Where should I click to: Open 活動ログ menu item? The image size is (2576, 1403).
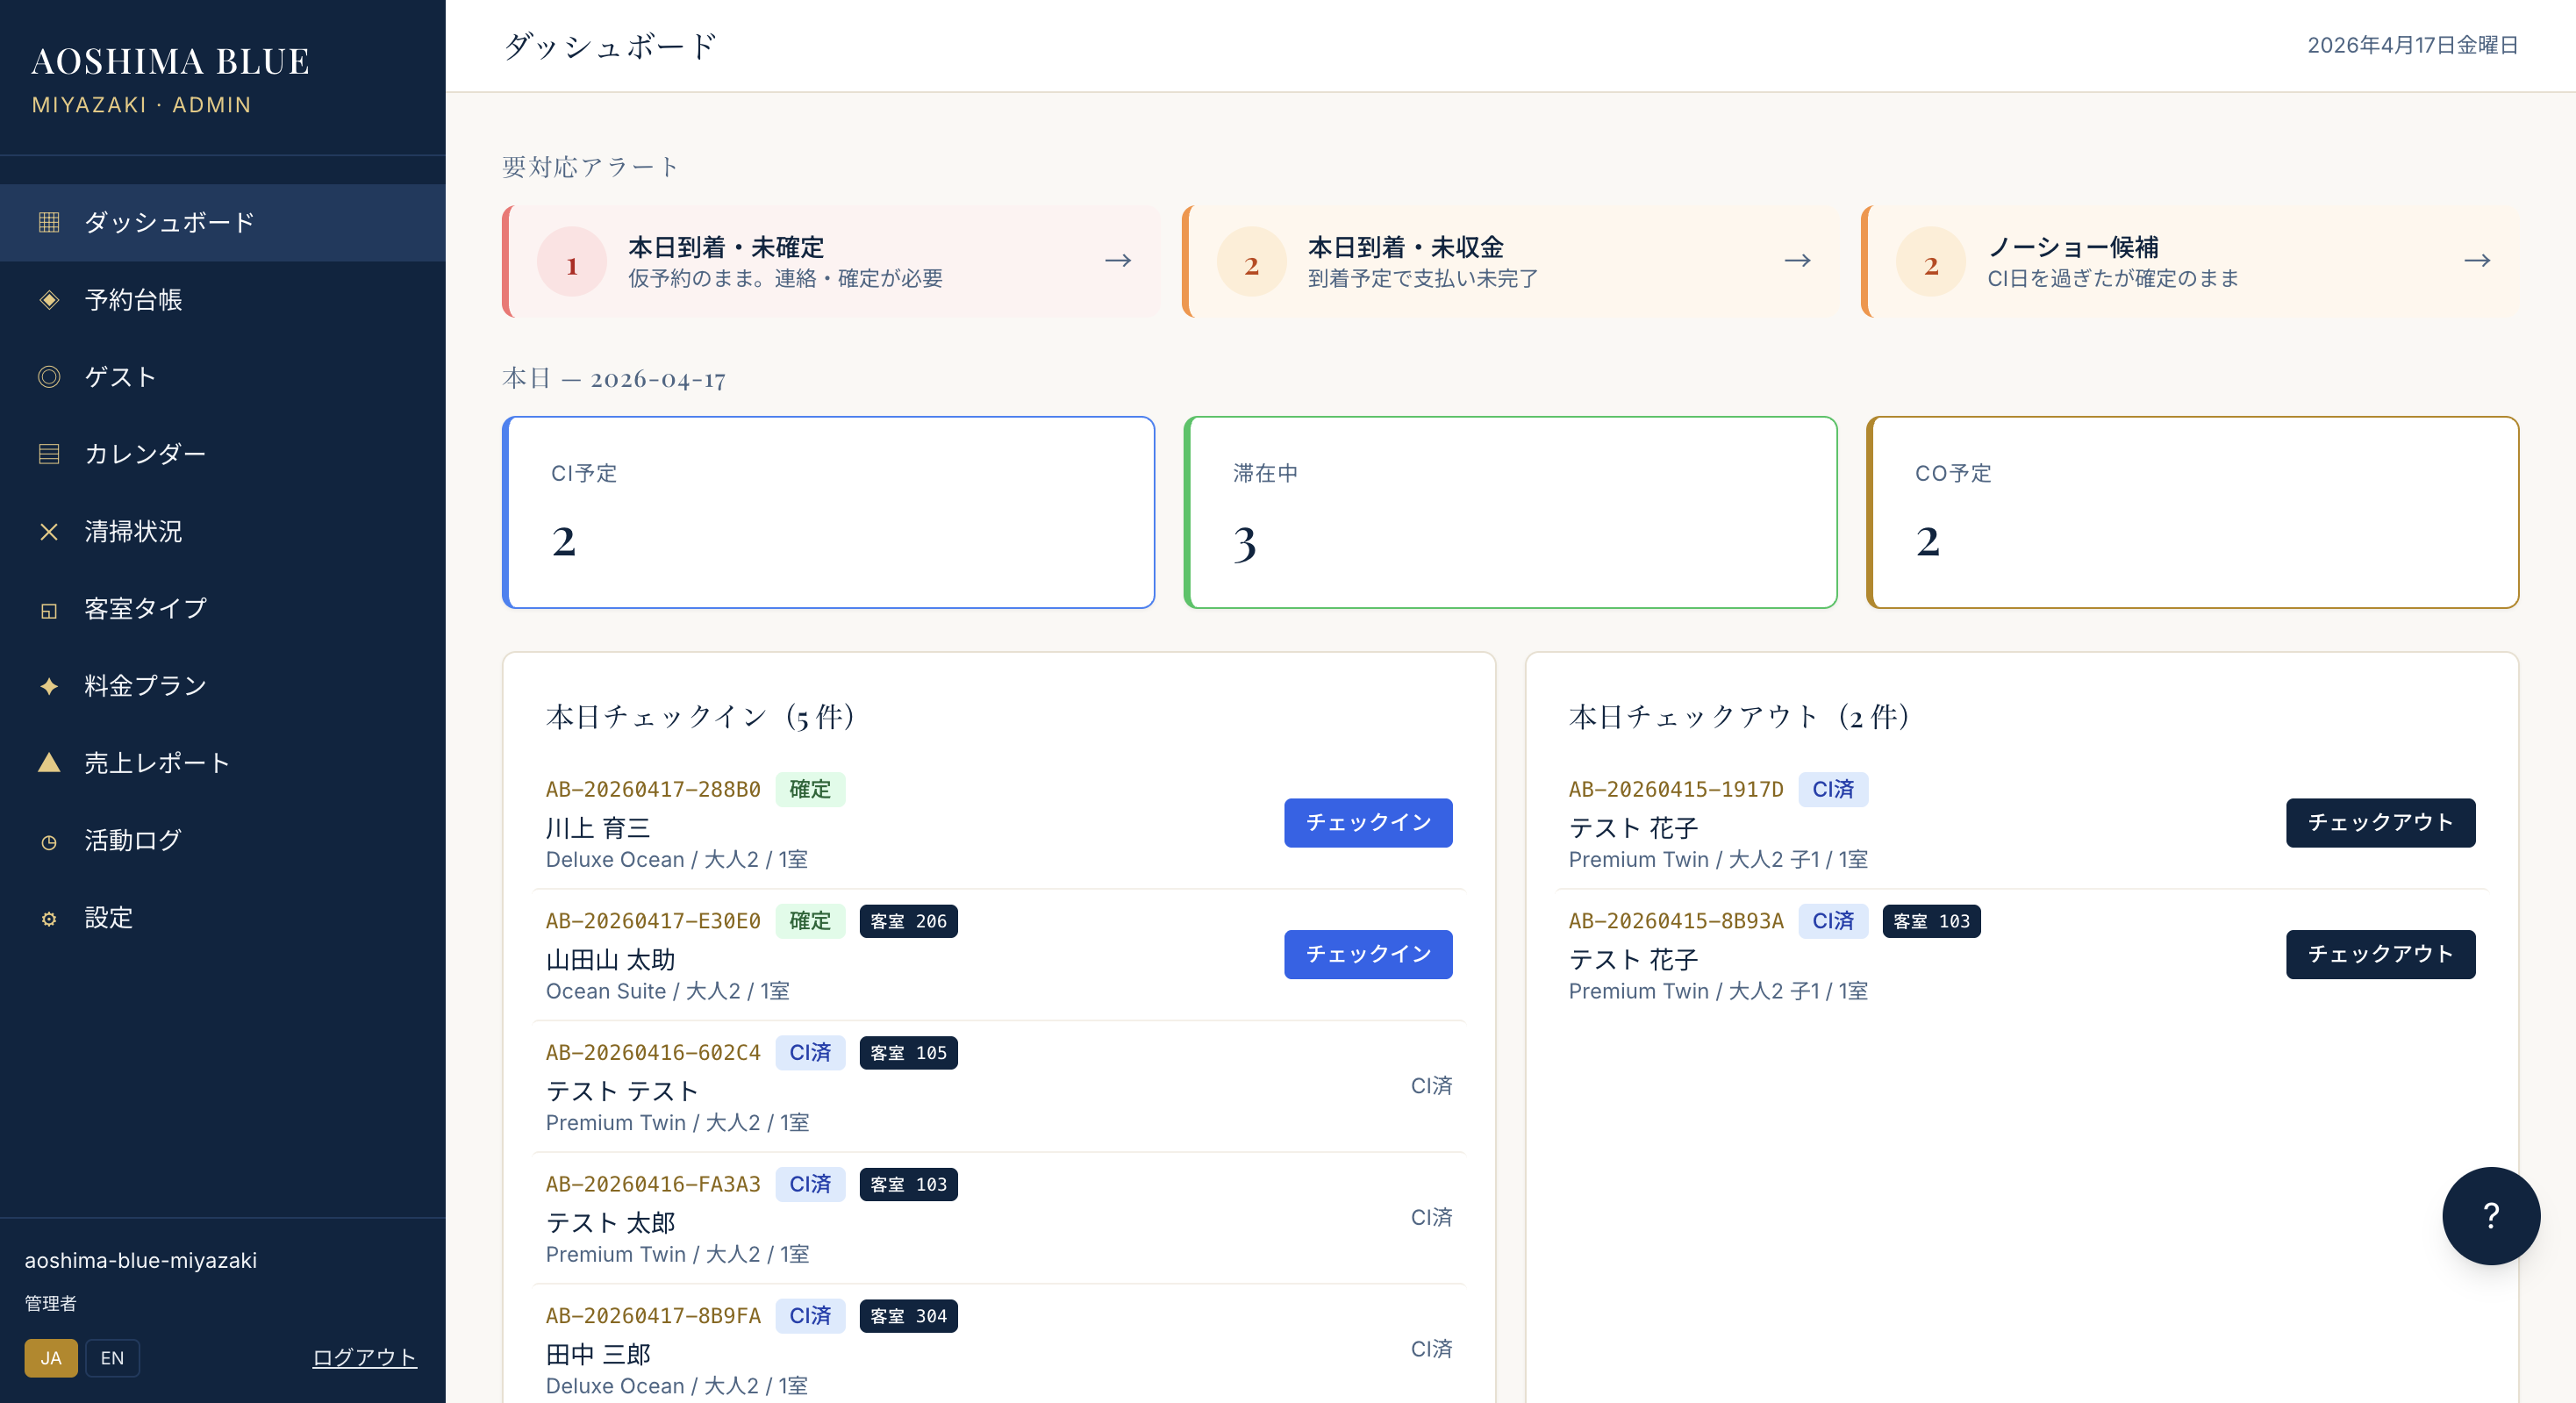[223, 841]
